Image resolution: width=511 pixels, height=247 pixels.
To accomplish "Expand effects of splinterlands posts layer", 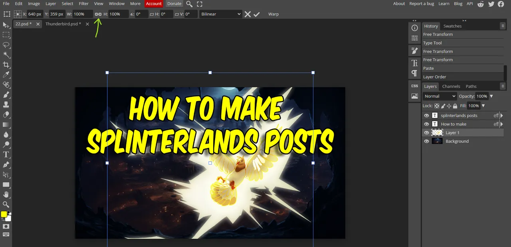I will point(501,116).
